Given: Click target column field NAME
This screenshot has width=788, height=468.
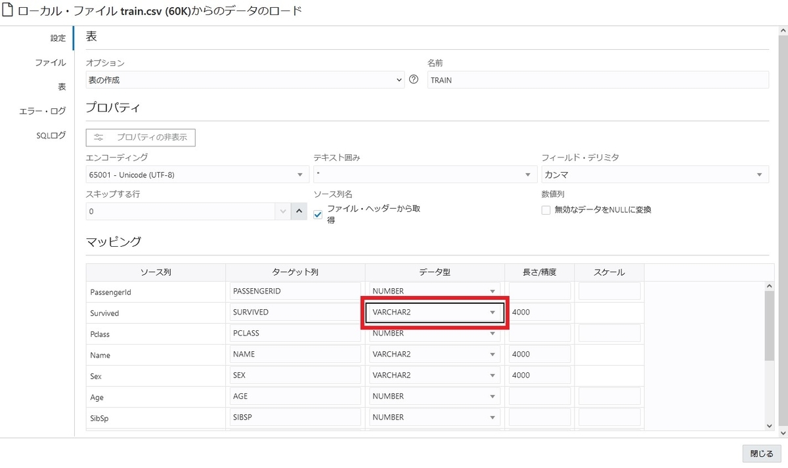Looking at the screenshot, I should [x=295, y=354].
